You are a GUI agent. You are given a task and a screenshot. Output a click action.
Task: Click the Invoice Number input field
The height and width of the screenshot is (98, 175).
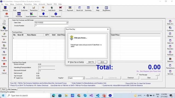51,26
